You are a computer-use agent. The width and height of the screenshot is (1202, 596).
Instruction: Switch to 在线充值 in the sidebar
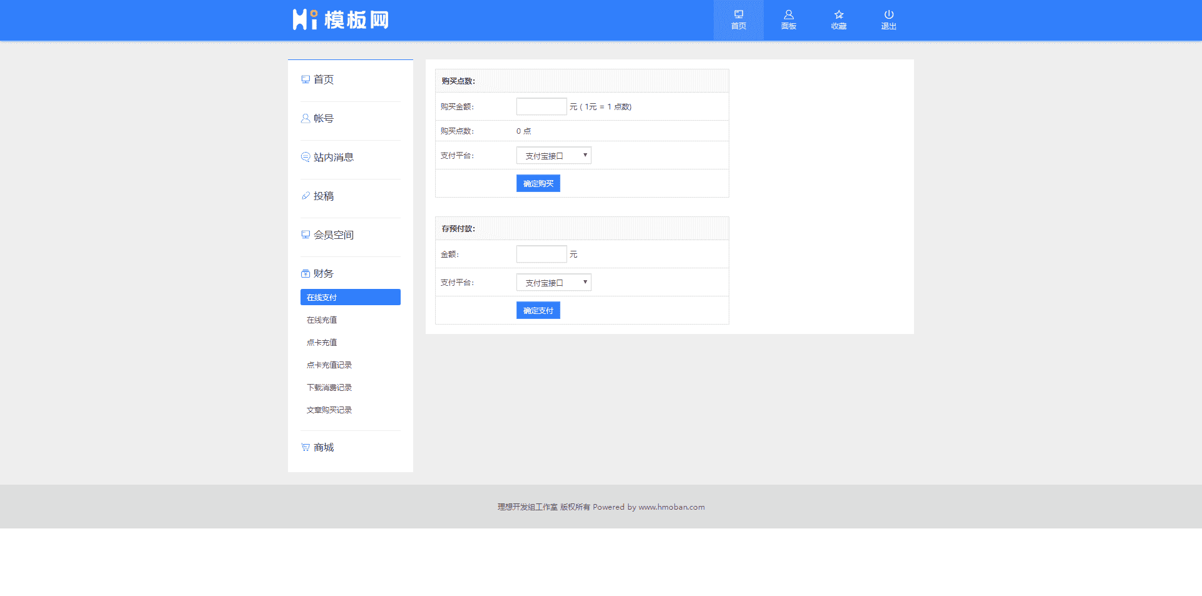(322, 320)
